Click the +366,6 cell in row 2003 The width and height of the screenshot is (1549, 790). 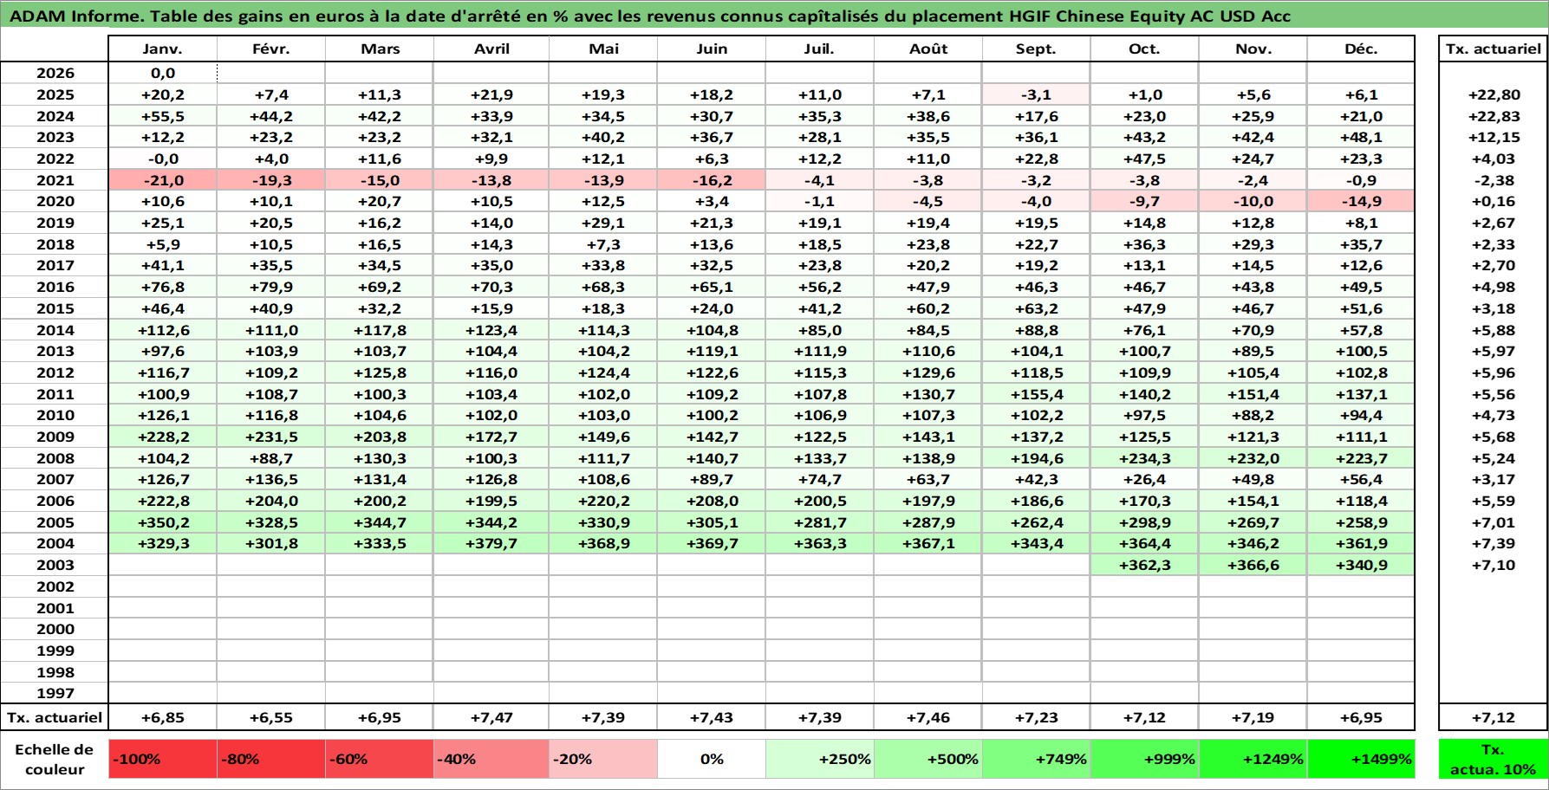coord(1253,565)
